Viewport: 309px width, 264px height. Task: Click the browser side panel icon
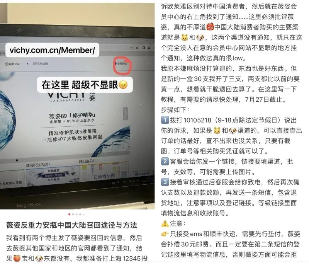(143, 48)
